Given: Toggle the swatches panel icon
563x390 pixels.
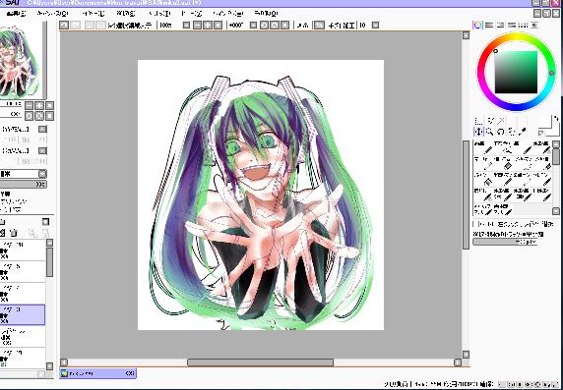Looking at the screenshot, I should coord(524,26).
